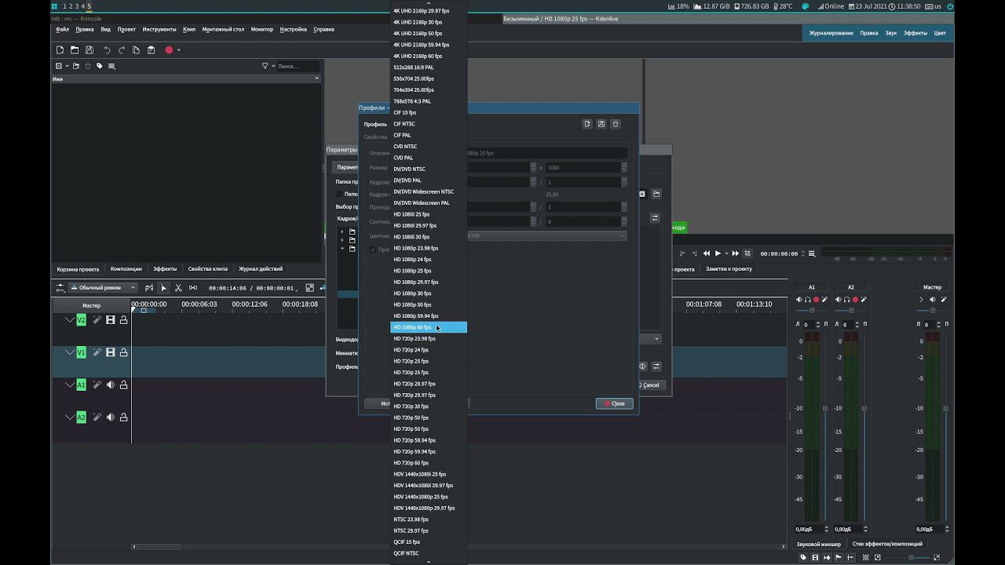The width and height of the screenshot is (1005, 565).
Task: Toggle lock on track V2
Action: [x=123, y=320]
